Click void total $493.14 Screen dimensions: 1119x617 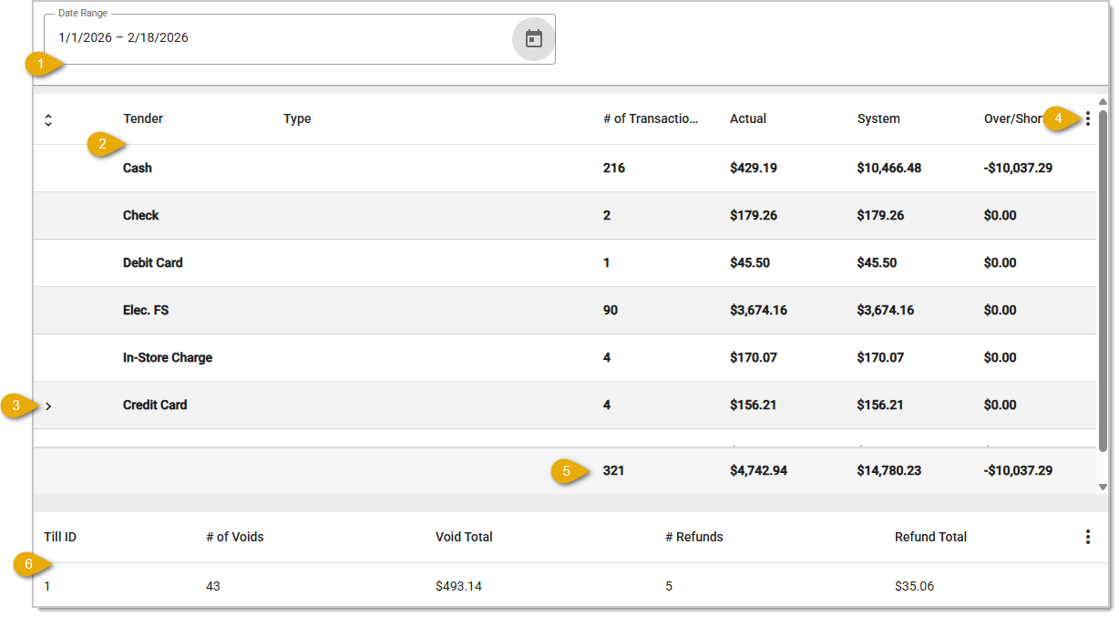point(458,586)
